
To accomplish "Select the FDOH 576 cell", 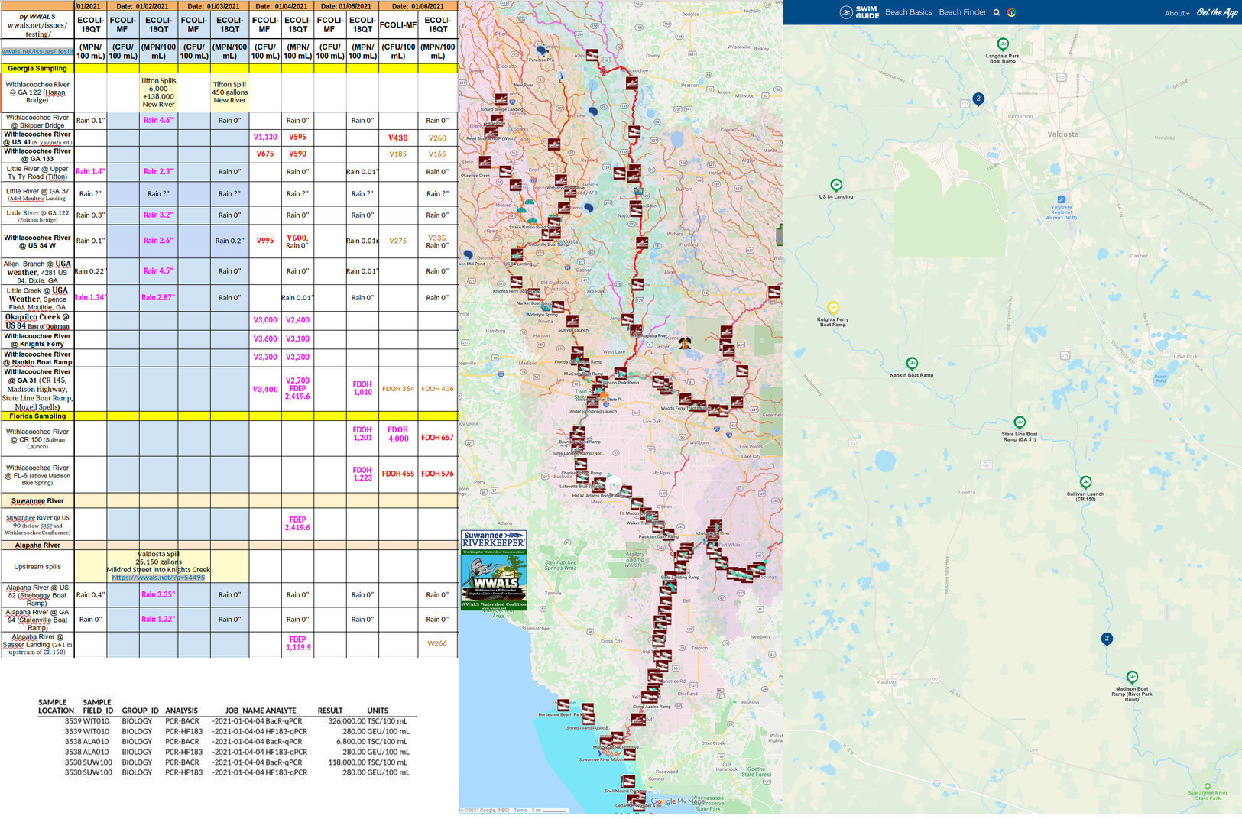I will (437, 474).
